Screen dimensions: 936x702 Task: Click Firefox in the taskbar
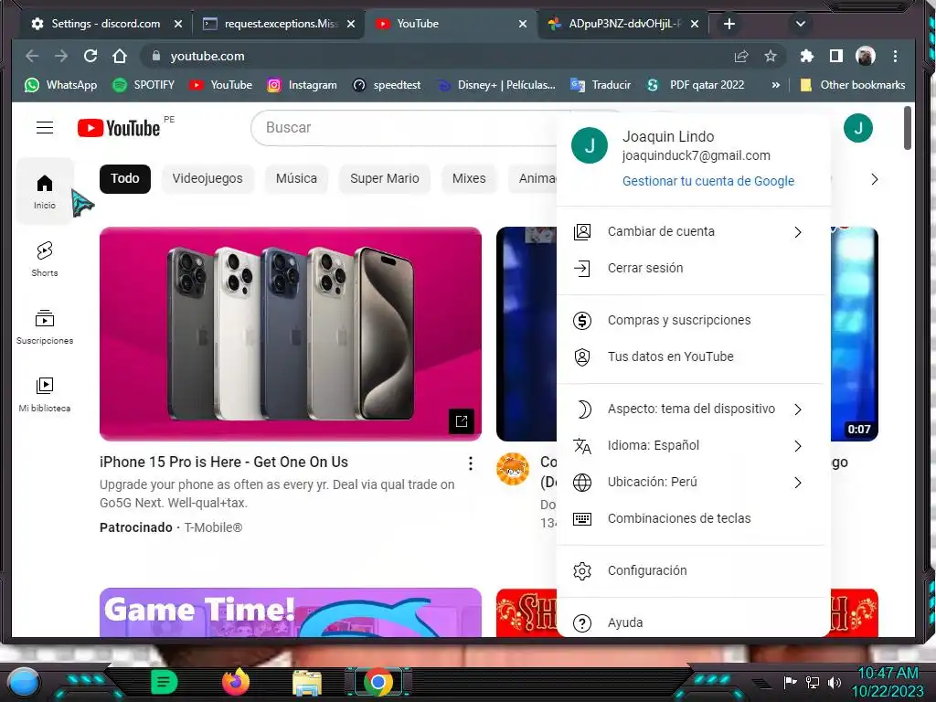[236, 682]
